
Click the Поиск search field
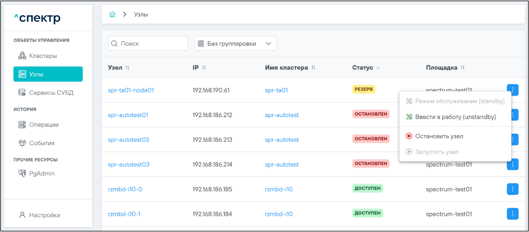click(x=148, y=44)
